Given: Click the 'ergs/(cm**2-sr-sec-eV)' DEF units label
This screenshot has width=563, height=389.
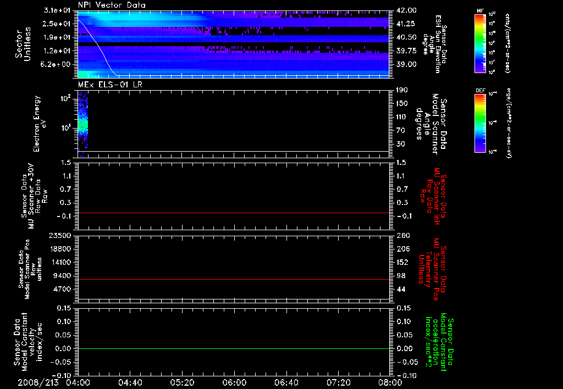Looking at the screenshot, I should click(x=509, y=123).
